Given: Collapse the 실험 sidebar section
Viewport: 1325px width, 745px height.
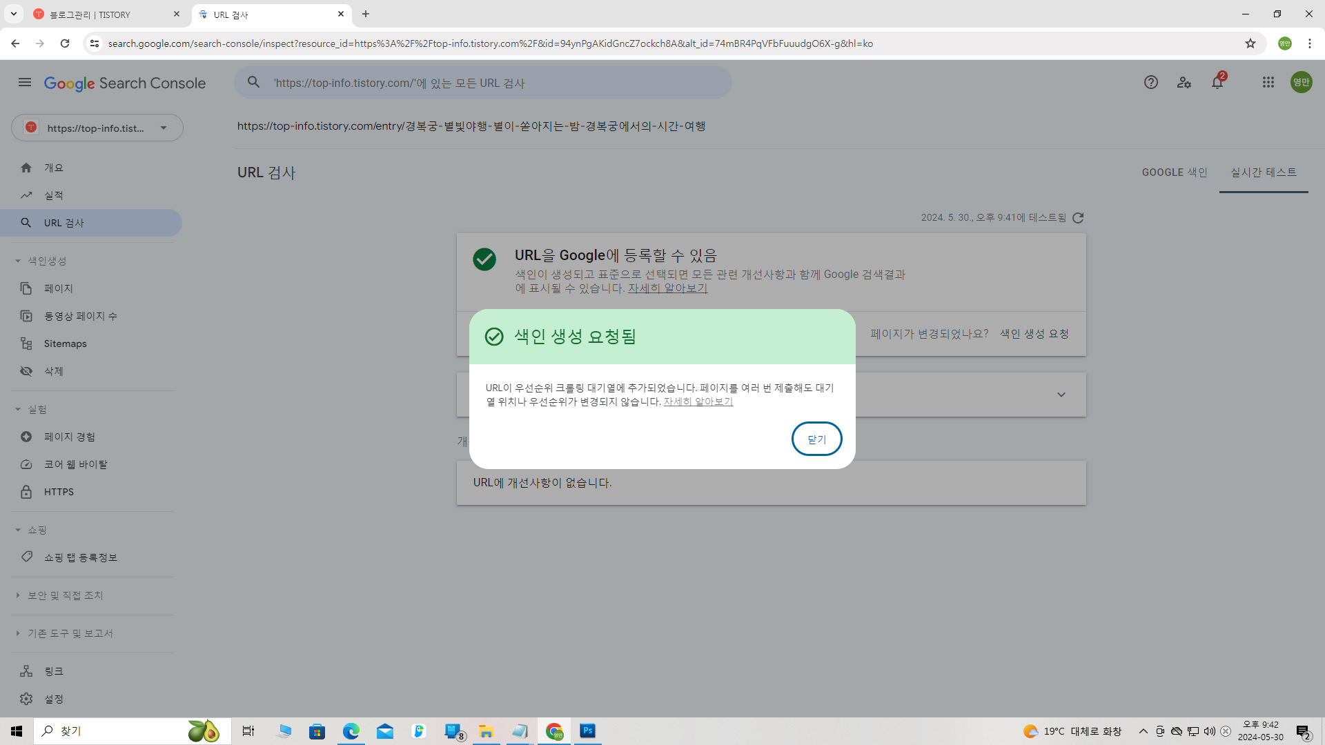Looking at the screenshot, I should (x=18, y=410).
